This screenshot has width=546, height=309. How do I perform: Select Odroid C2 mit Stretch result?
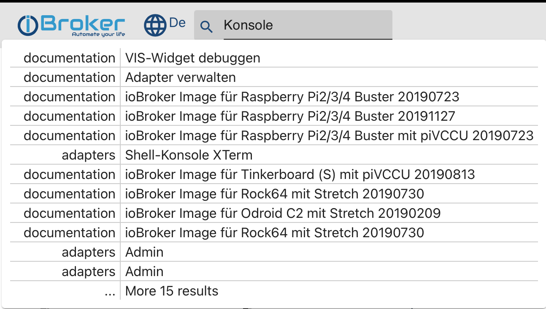274,213
